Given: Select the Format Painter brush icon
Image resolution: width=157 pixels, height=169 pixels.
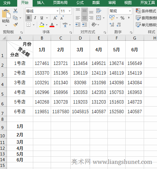Looking at the screenshot, I should click(15, 25).
